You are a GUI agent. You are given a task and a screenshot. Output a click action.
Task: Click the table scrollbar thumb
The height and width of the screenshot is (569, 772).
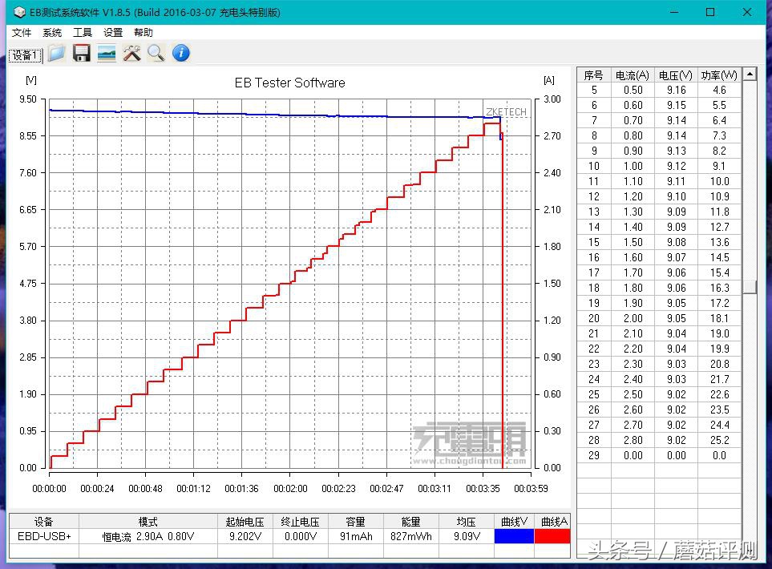(x=750, y=287)
